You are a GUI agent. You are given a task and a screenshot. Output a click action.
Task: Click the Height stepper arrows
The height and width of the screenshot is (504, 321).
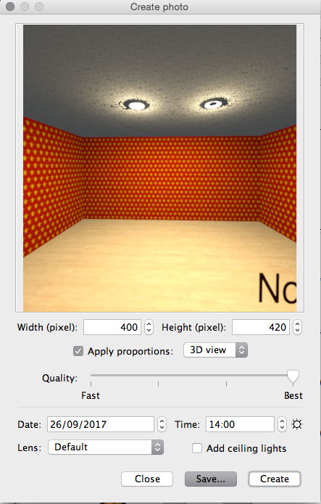tap(297, 327)
